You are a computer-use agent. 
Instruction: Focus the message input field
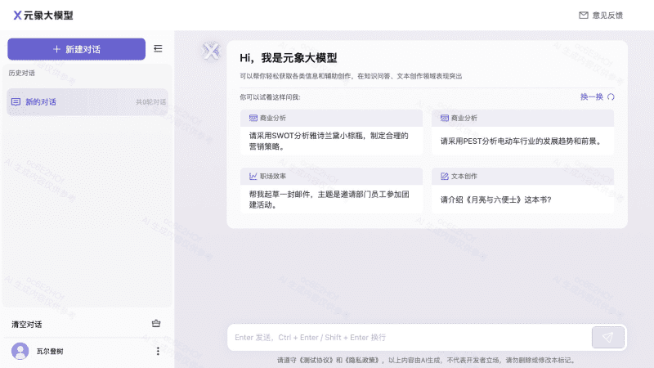[409, 337]
